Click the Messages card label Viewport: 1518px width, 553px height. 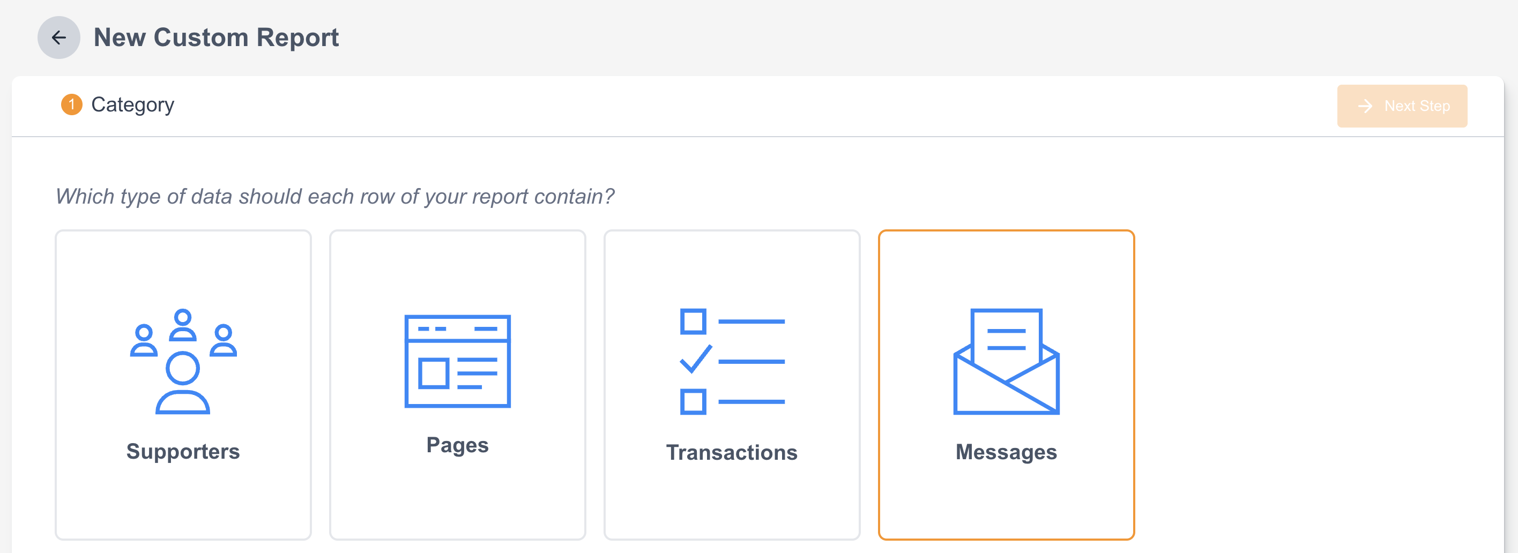(1006, 452)
